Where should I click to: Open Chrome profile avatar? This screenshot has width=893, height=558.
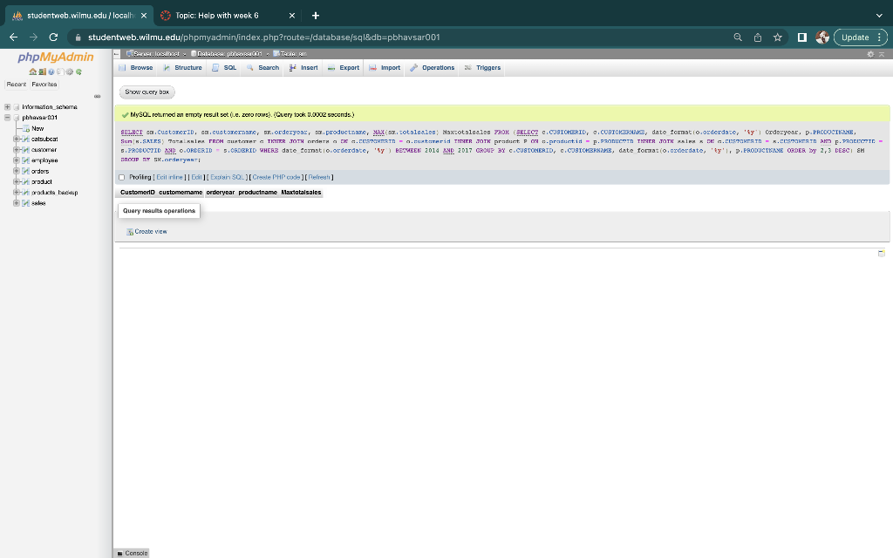(821, 37)
